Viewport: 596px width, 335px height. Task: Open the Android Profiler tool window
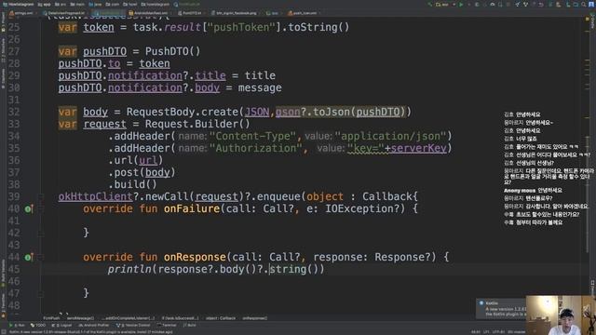point(93,326)
